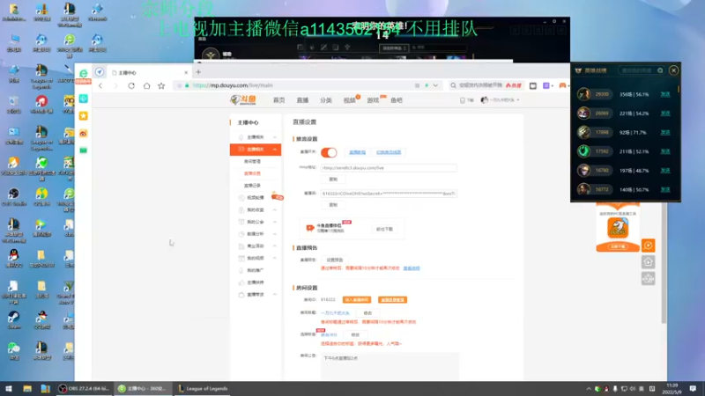Click the teal cube icon in browser sidebar
Screen dimensions: 705x396
(83, 99)
